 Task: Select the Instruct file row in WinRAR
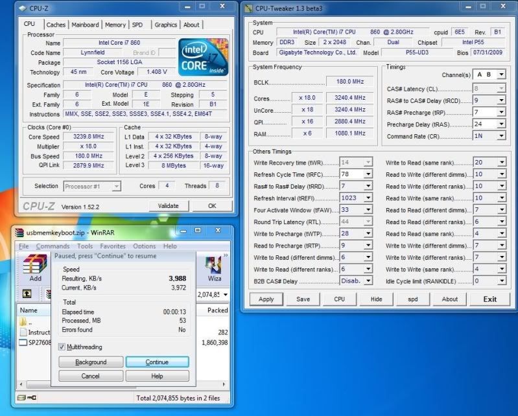click(36, 332)
